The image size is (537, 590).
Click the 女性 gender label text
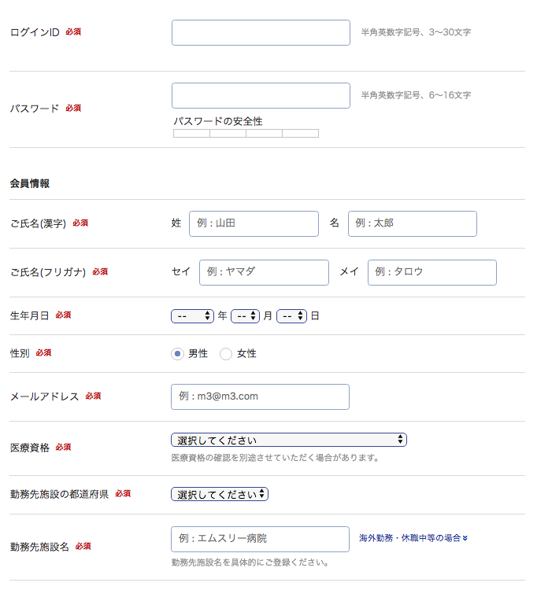tap(246, 354)
